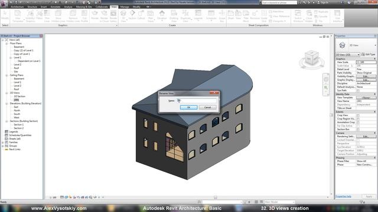Toggle the Perspective checkbox
378x212 pixels.
pos(358,144)
